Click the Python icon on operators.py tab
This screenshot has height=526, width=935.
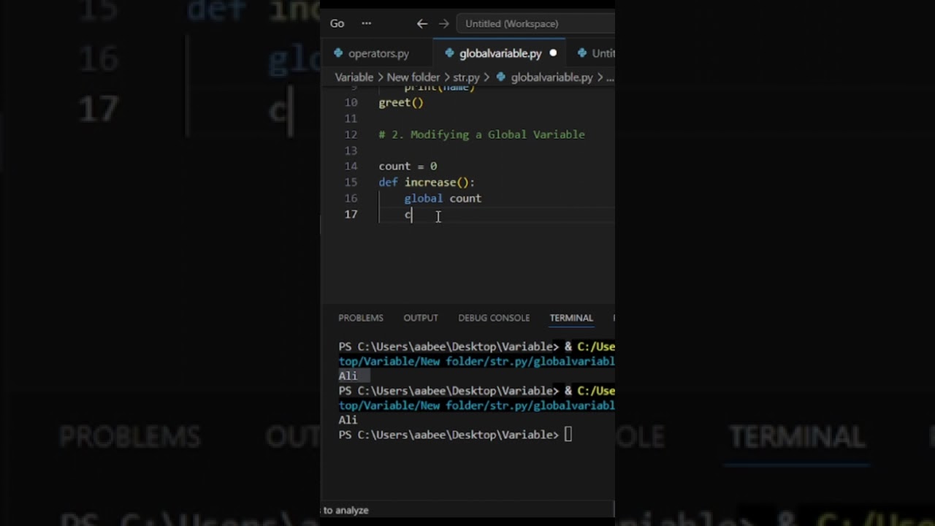[338, 53]
